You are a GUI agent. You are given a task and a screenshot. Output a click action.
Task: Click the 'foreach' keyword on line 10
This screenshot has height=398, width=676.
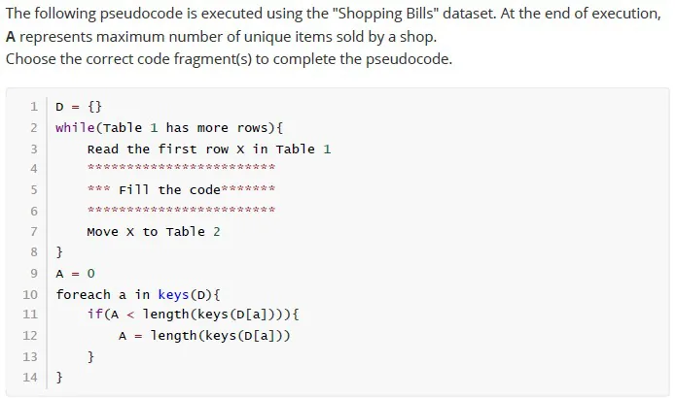(x=83, y=295)
